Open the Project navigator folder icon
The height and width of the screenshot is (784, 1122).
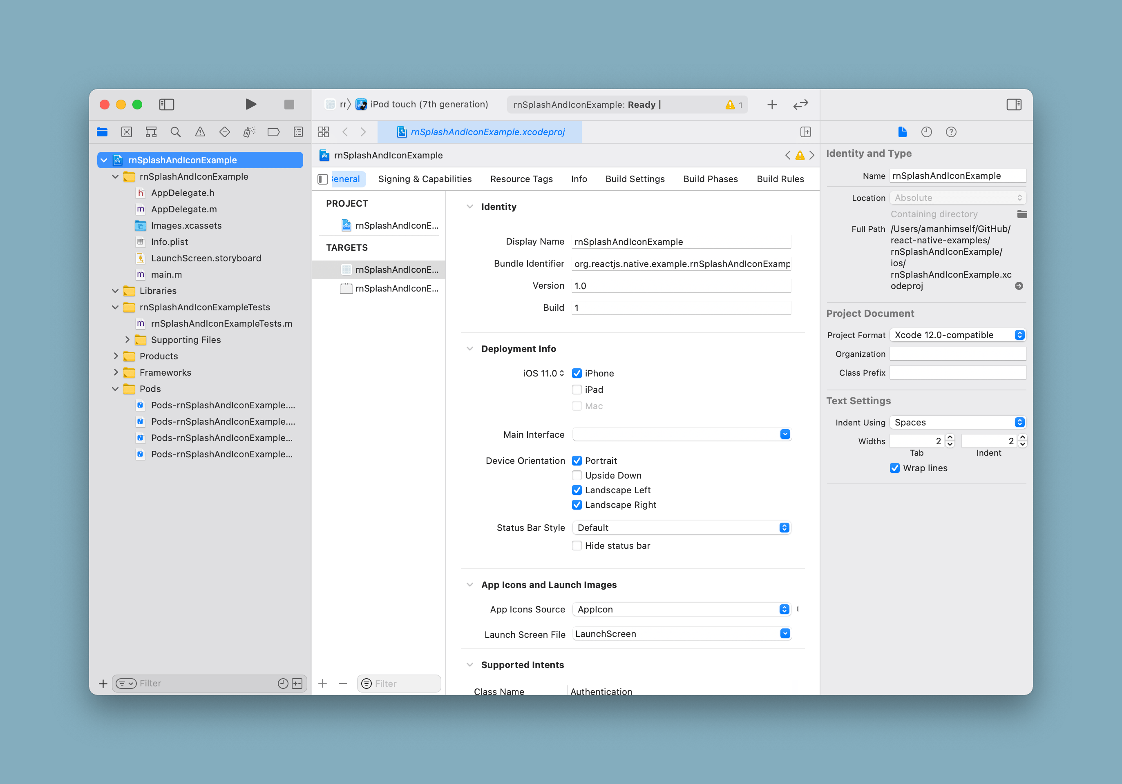click(x=102, y=132)
